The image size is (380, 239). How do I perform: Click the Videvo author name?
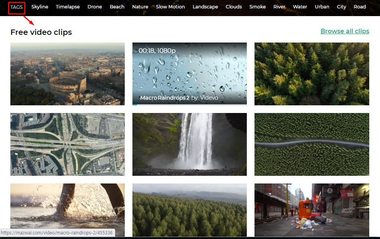click(x=209, y=98)
